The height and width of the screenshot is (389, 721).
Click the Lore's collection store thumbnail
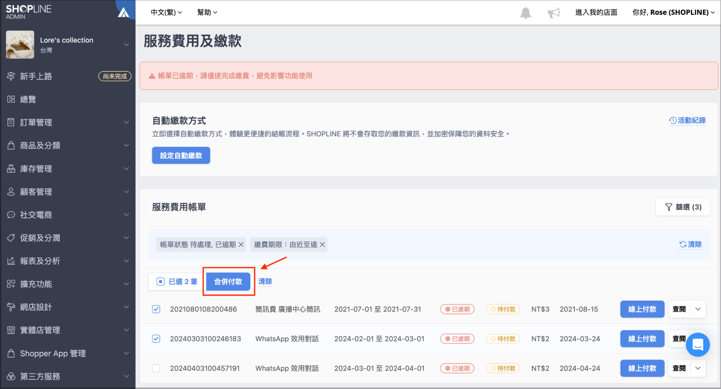pos(20,45)
